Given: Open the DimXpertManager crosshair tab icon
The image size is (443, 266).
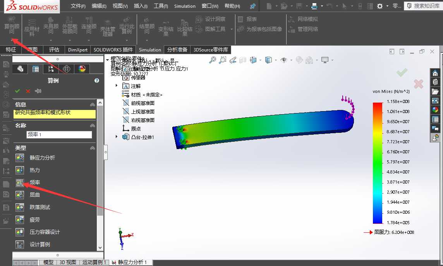Looking at the screenshot, I should pyautogui.click(x=66, y=69).
